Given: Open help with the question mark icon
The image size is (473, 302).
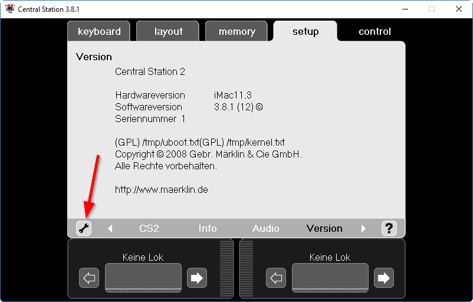Looking at the screenshot, I should click(389, 228).
